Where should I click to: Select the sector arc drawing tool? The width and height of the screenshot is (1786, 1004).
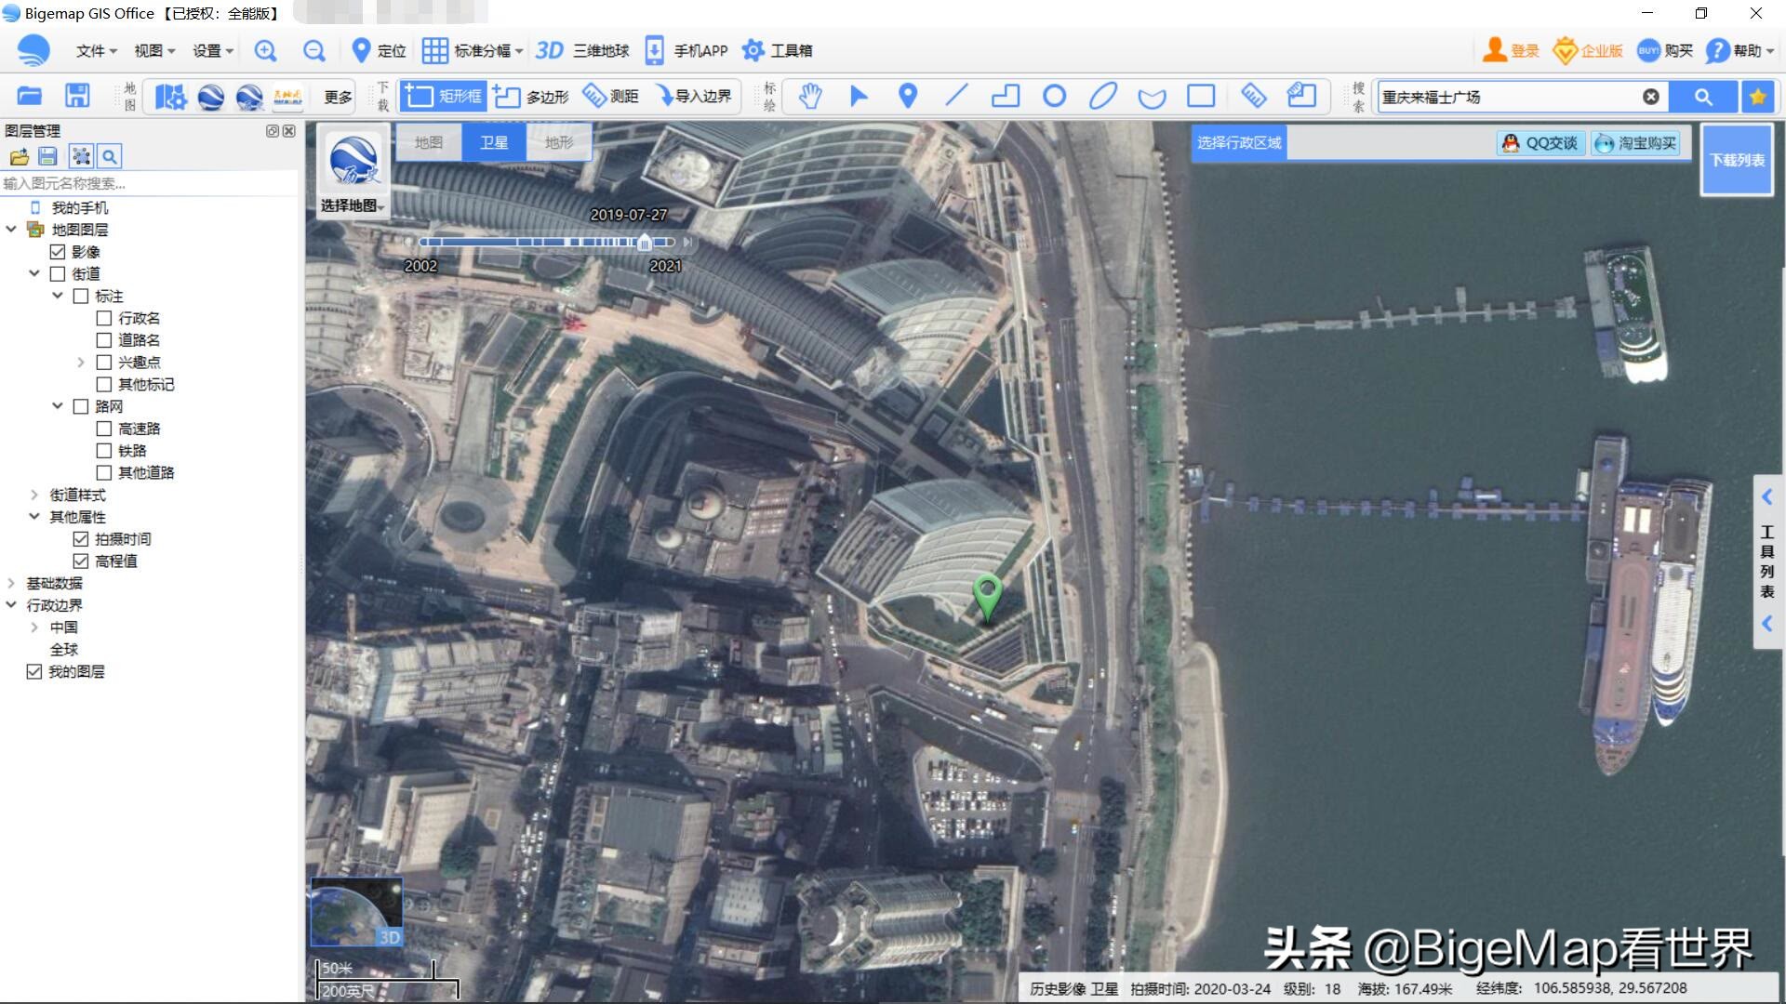coord(1152,97)
